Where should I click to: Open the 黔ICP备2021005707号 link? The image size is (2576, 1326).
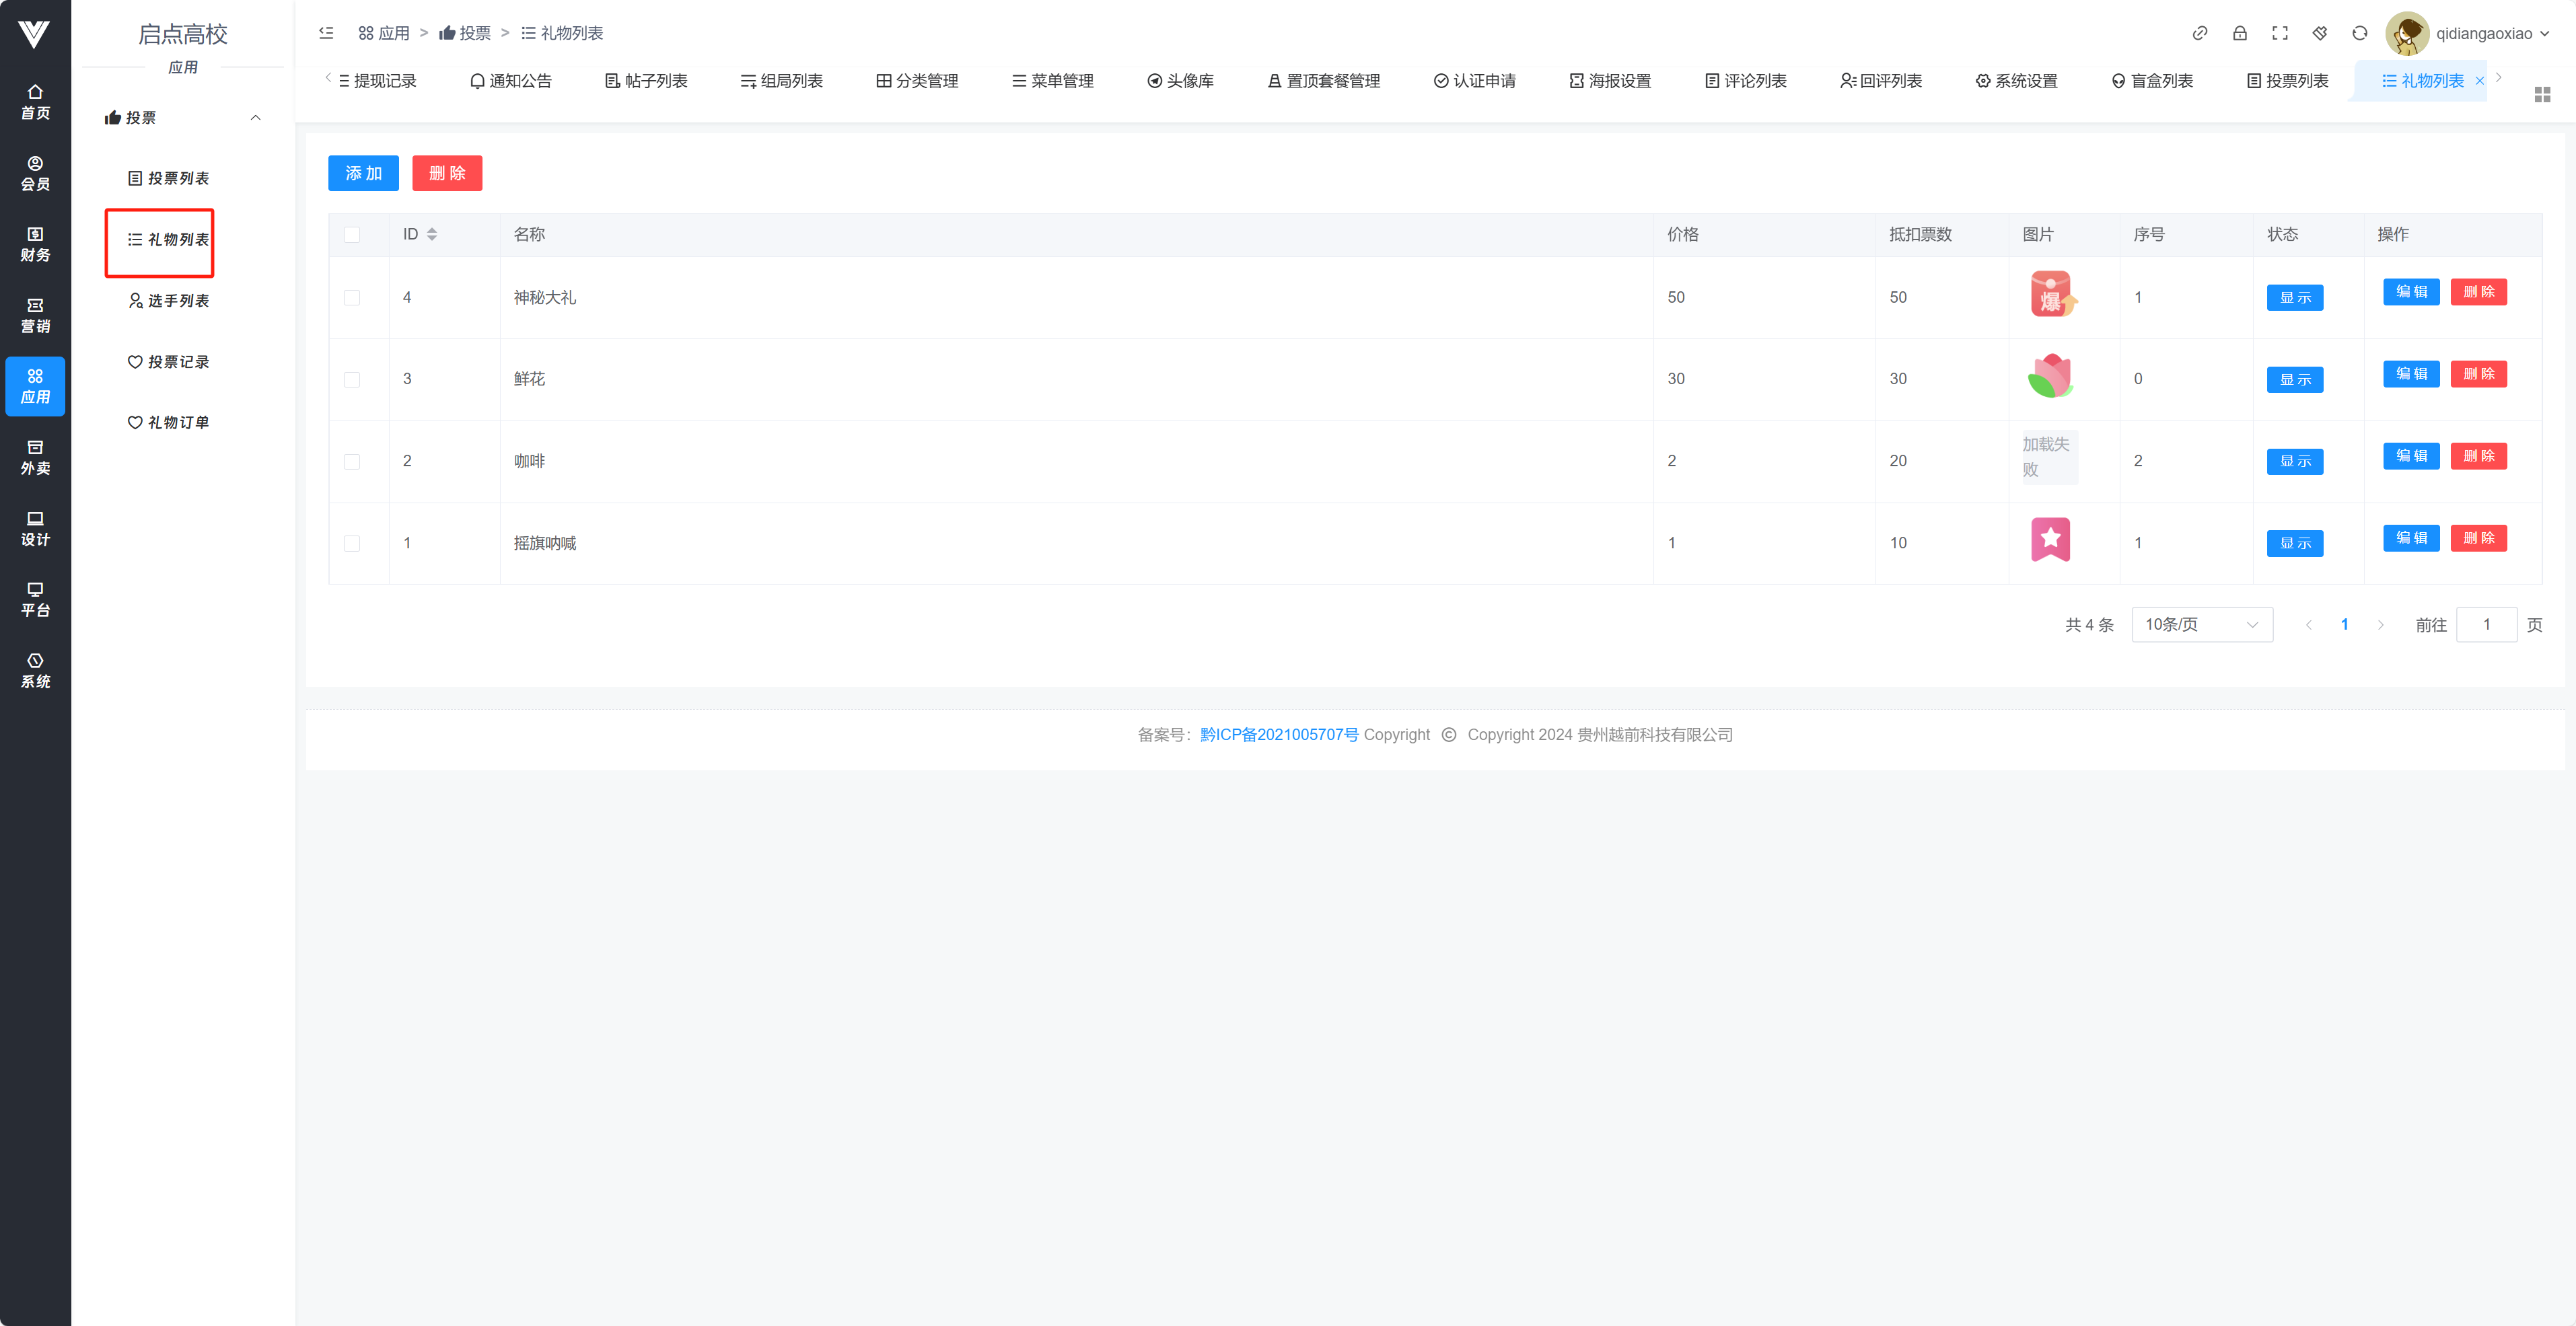tap(1278, 734)
